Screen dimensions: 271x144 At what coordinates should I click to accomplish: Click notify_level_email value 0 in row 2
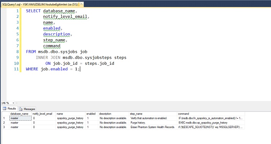(43, 123)
